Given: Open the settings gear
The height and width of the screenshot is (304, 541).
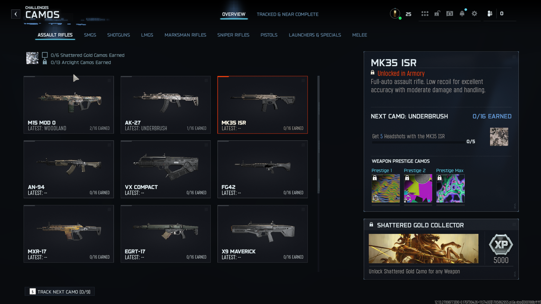Looking at the screenshot, I should tap(475, 14).
